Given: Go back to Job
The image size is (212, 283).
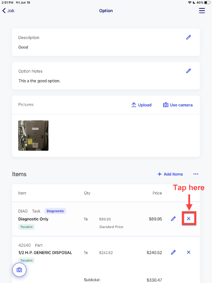Looking at the screenshot, I should pyautogui.click(x=8, y=11).
